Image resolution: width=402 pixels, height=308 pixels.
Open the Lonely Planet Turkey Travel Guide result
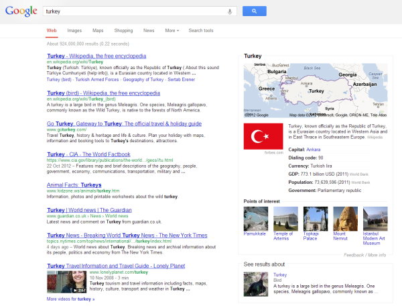tap(116, 266)
